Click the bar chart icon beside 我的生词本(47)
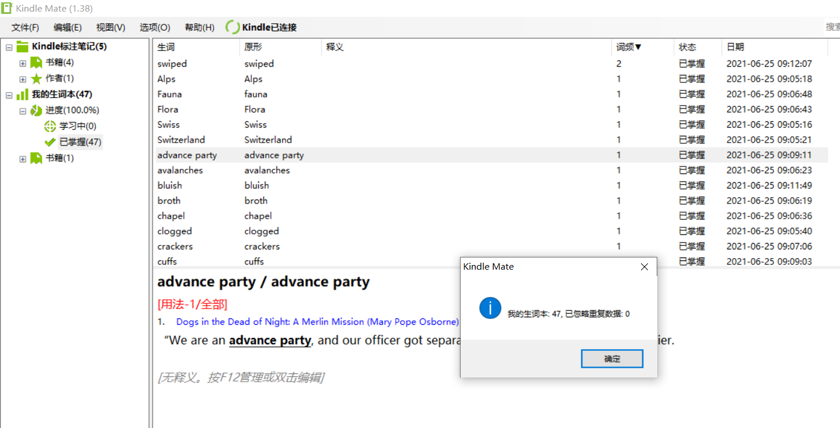840x428 pixels. click(x=23, y=95)
